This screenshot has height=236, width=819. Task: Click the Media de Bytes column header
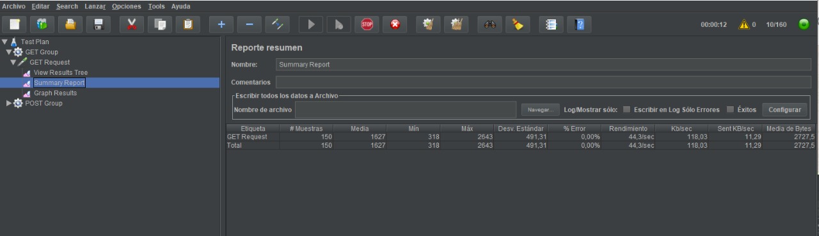tap(789, 129)
